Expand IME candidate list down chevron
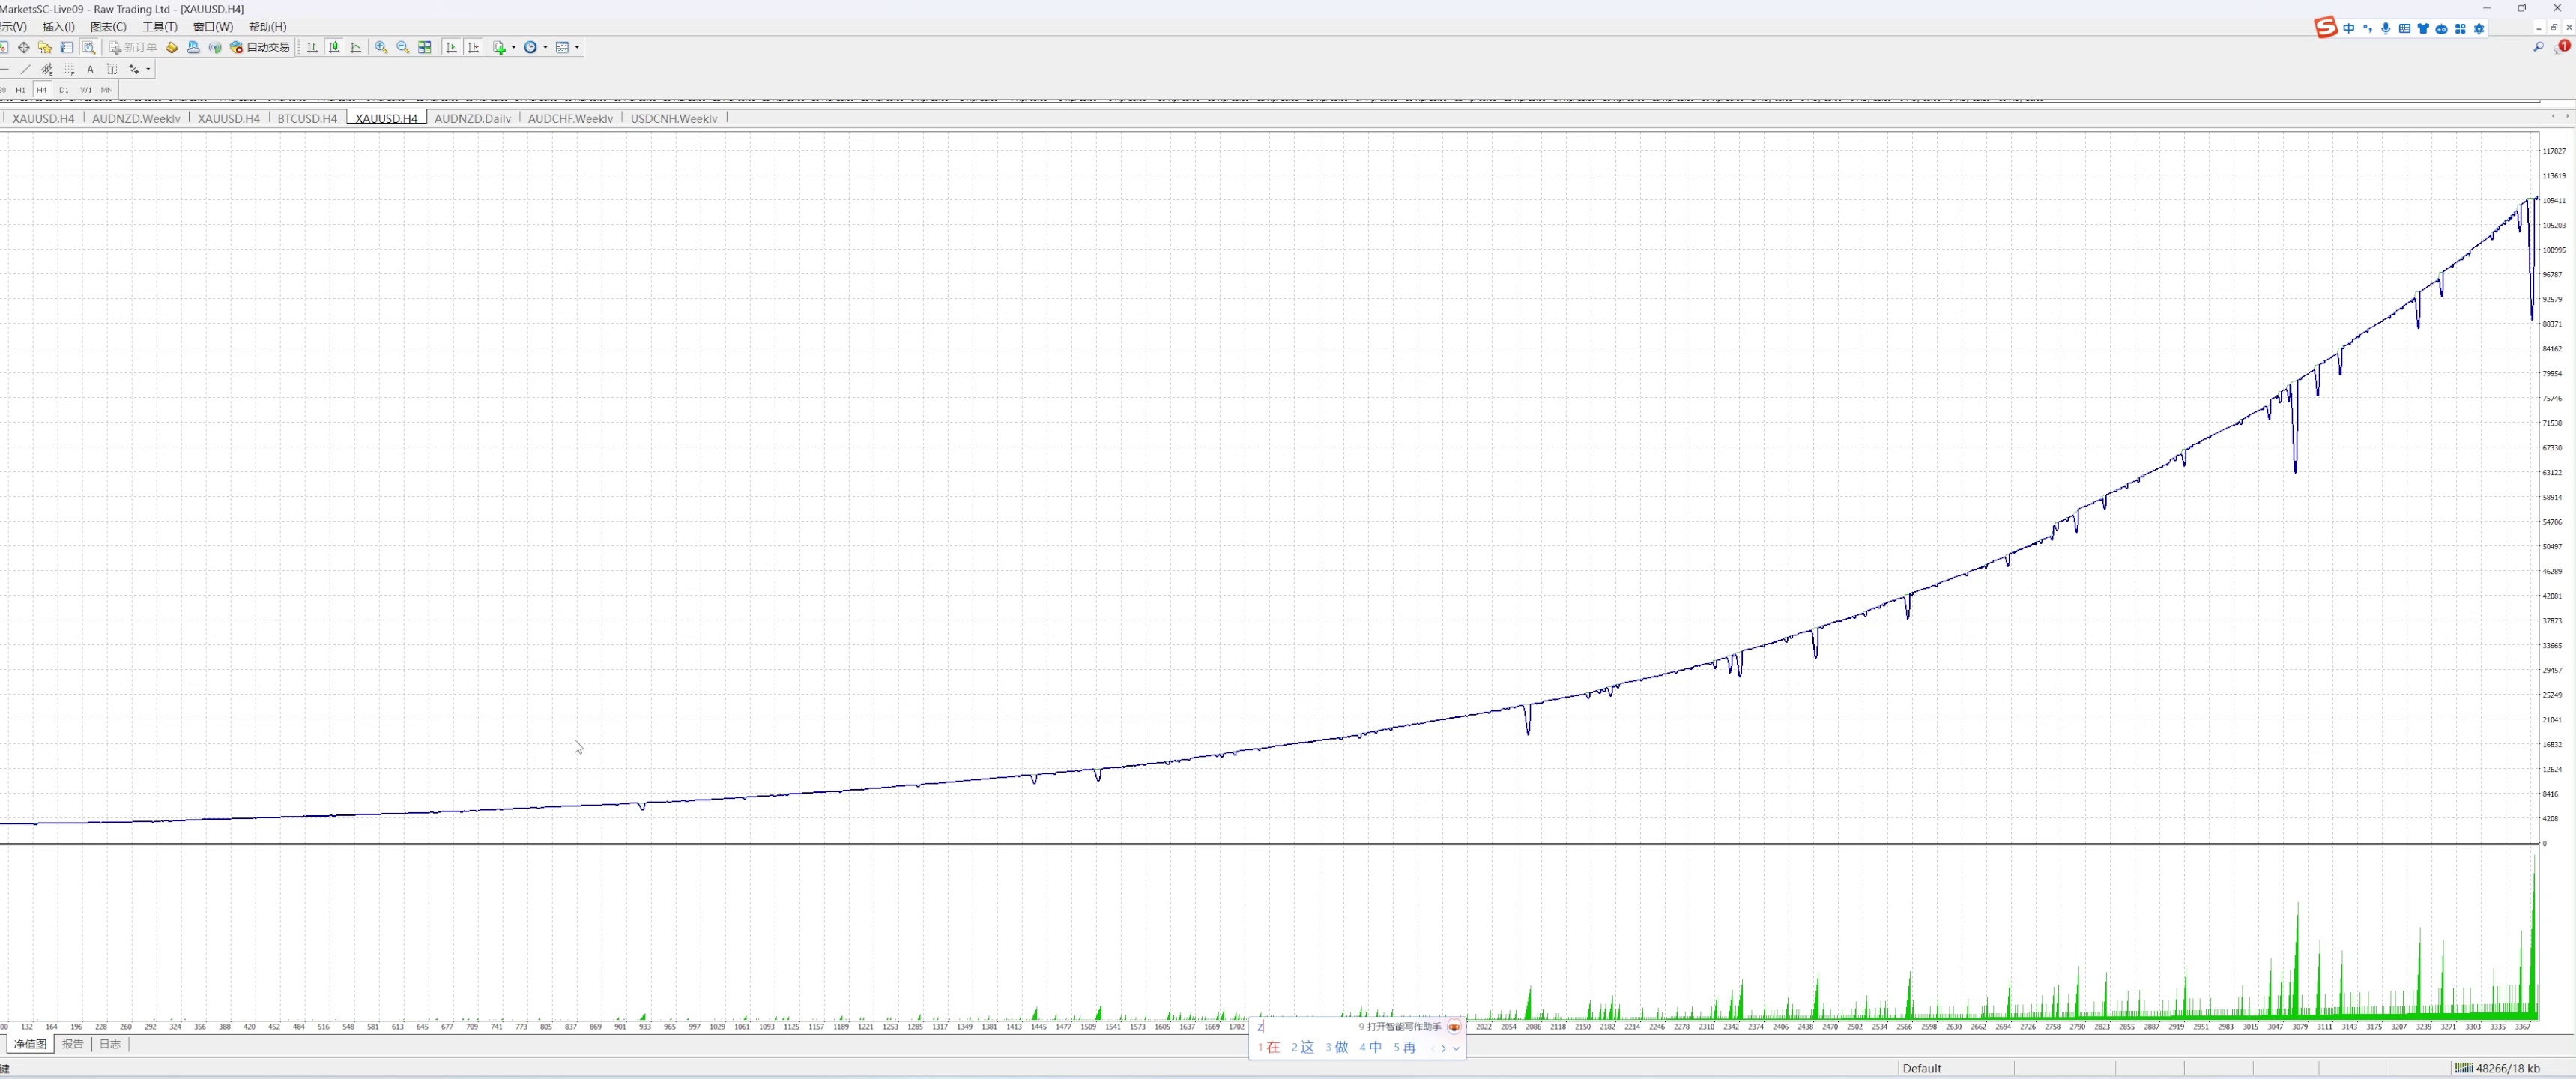Viewport: 2576px width, 1079px height. 1456,1048
